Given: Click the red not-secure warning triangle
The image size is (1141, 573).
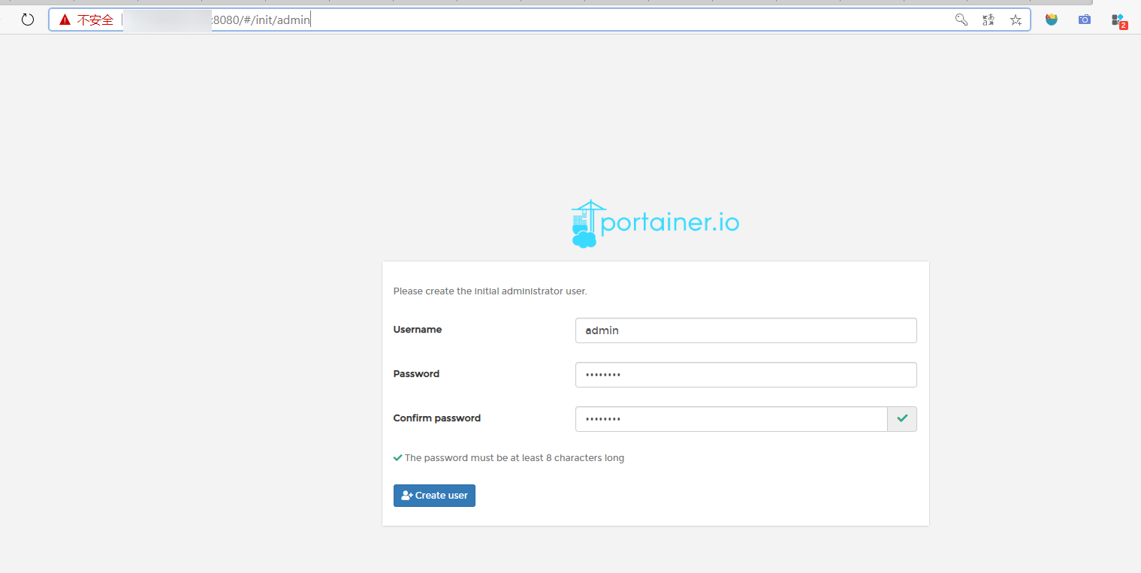Looking at the screenshot, I should [x=65, y=20].
